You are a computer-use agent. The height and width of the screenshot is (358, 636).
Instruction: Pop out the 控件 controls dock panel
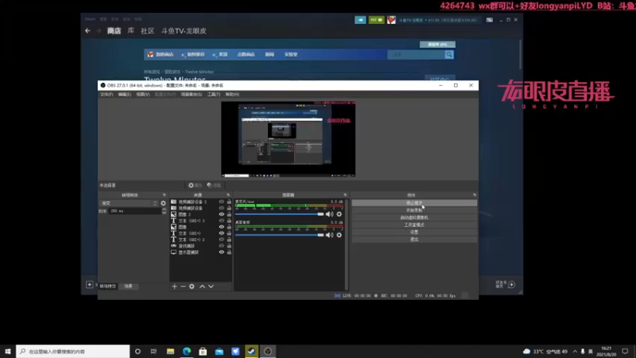click(474, 195)
